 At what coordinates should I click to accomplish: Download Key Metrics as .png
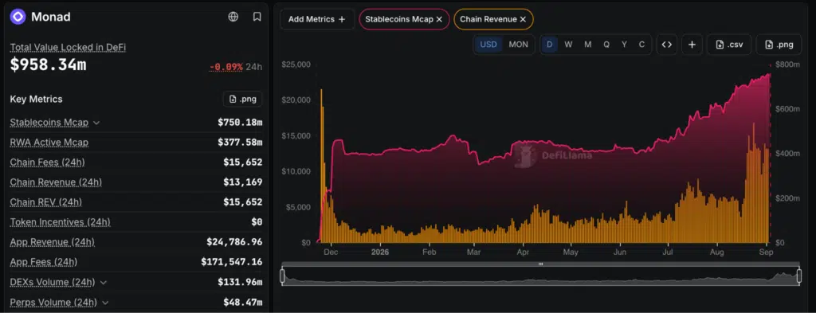(x=242, y=99)
